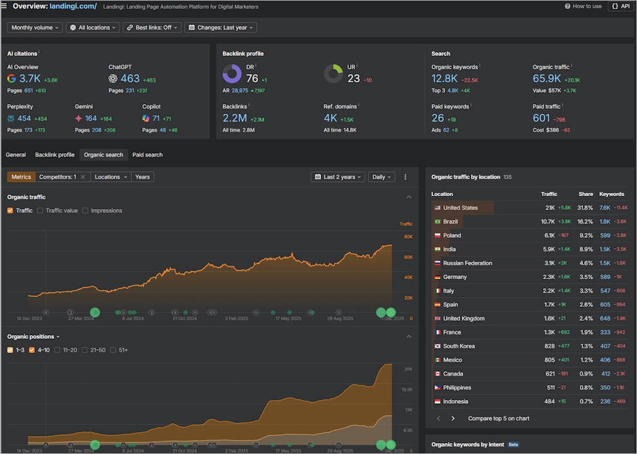Click the Copilot logo icon

click(x=146, y=118)
